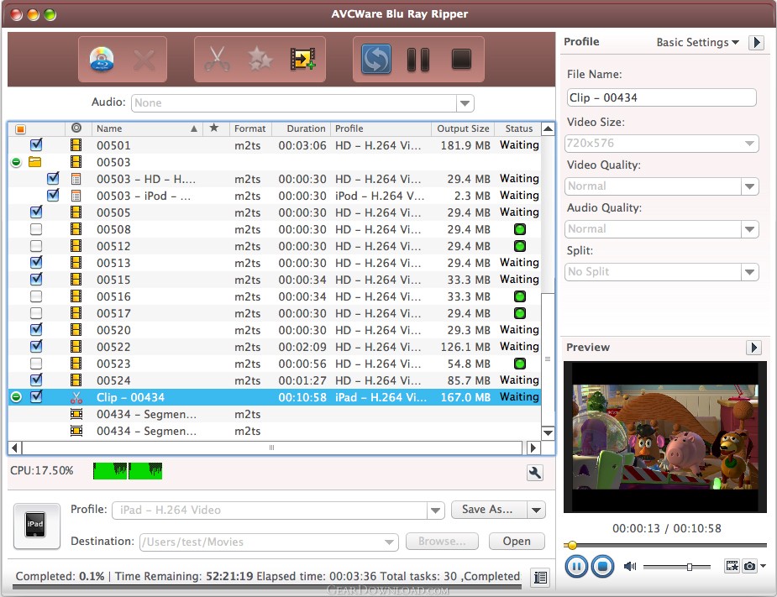Sort by the Format column header

tap(250, 128)
